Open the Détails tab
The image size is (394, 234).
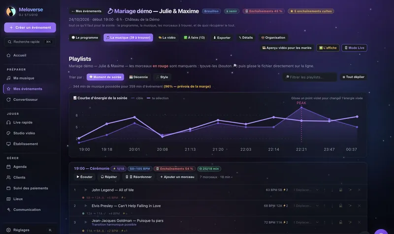[246, 38]
